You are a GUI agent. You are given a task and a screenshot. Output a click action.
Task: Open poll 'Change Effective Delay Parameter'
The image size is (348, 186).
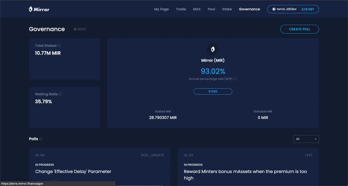73,172
